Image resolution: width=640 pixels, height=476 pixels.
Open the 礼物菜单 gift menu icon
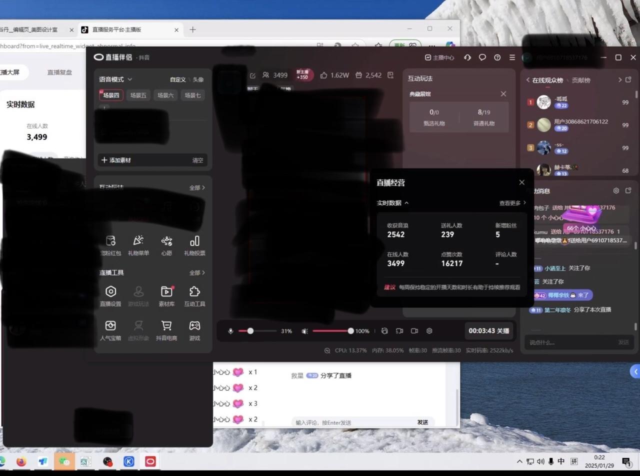tap(138, 241)
